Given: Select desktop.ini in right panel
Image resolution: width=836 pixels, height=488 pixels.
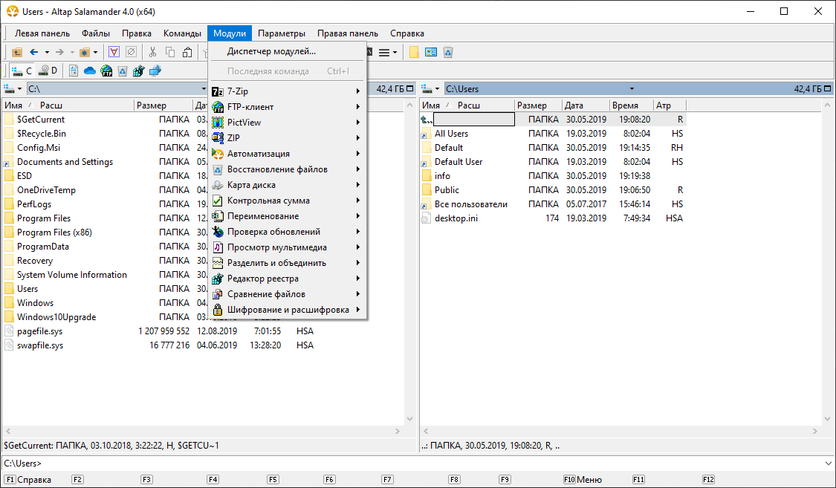Looking at the screenshot, I should tap(456, 218).
